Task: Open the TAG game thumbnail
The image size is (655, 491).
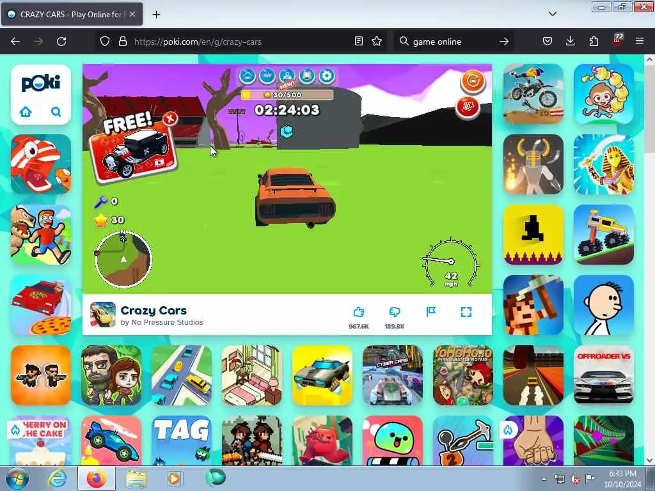Action: (x=182, y=440)
